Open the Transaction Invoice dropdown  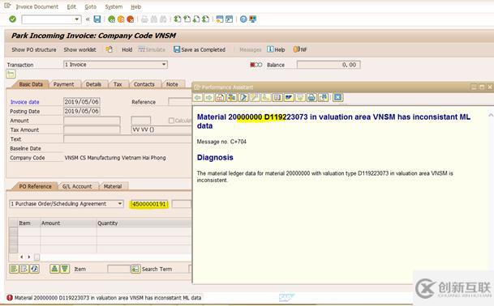(164, 65)
